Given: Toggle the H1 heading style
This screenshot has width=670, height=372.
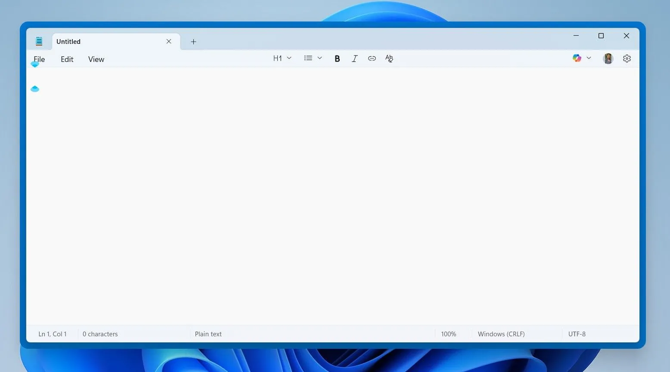Looking at the screenshot, I should (x=277, y=58).
